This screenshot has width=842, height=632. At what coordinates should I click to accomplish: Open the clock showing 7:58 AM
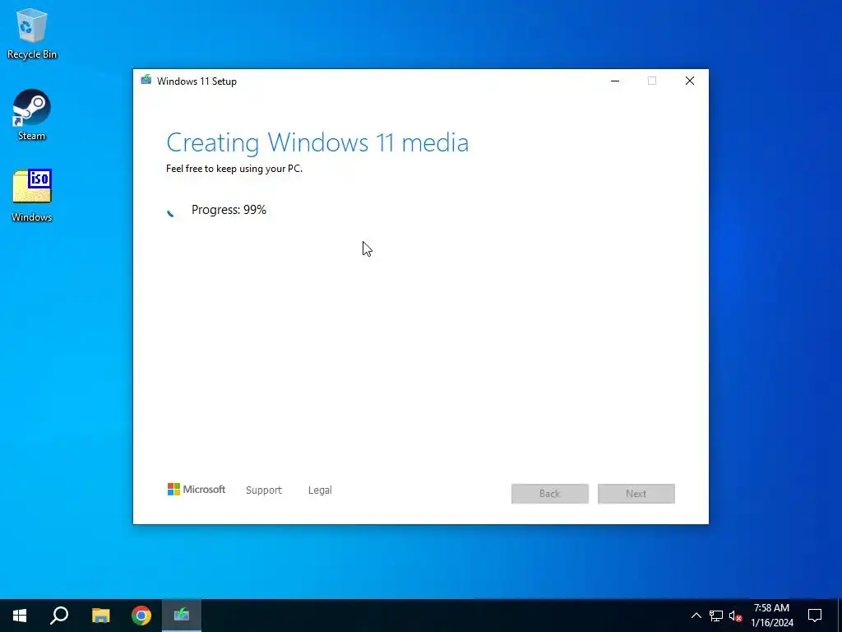(x=771, y=616)
